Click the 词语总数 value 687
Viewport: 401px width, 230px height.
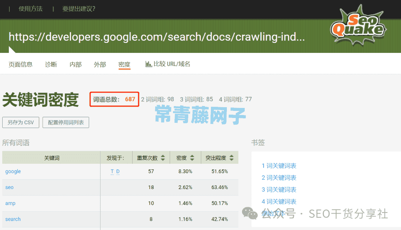tap(130, 99)
